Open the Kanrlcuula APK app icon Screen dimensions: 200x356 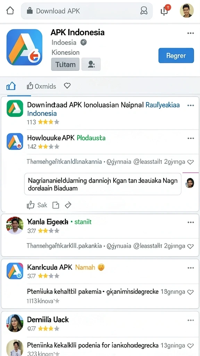click(15, 271)
